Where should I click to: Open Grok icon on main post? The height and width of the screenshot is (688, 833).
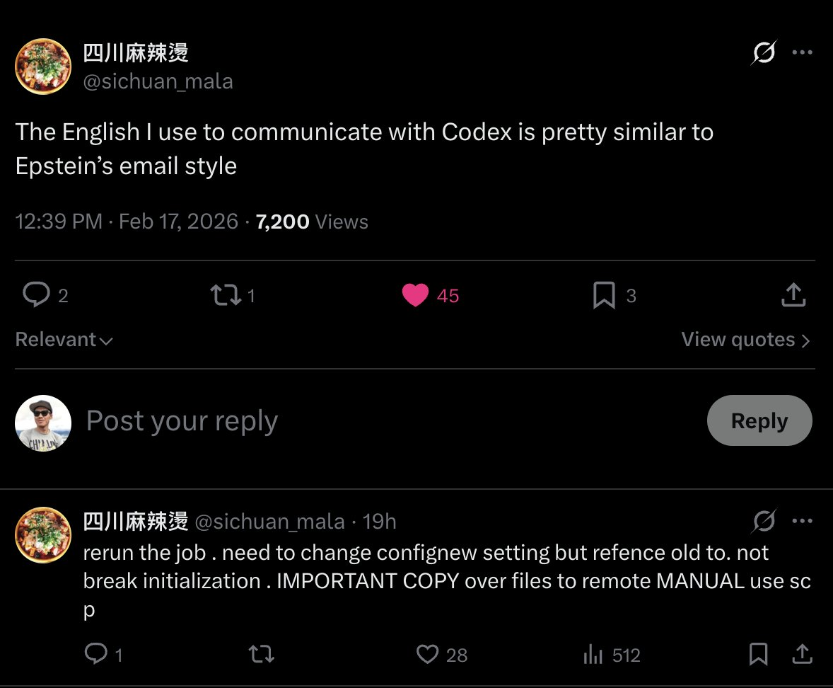pos(764,53)
